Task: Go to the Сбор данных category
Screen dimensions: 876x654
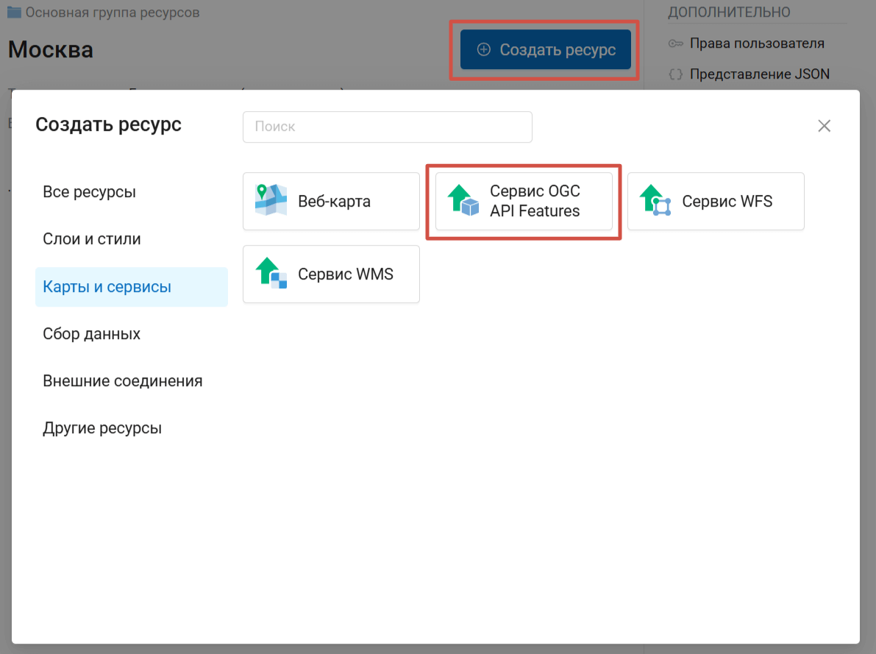Action: pyautogui.click(x=91, y=334)
